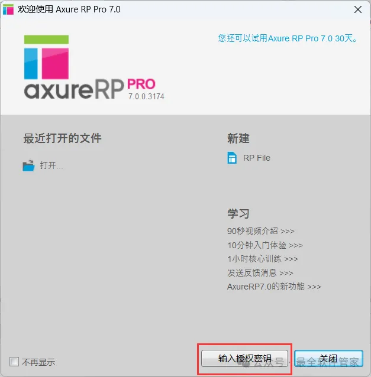
Task: Open the trial notice link 您还可以试用Axure RP Pro
Action: click(288, 38)
